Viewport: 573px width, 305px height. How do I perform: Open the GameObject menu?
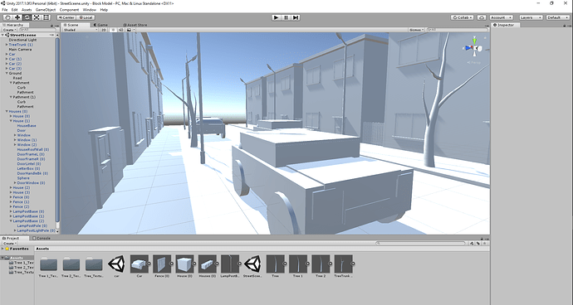[x=46, y=10]
